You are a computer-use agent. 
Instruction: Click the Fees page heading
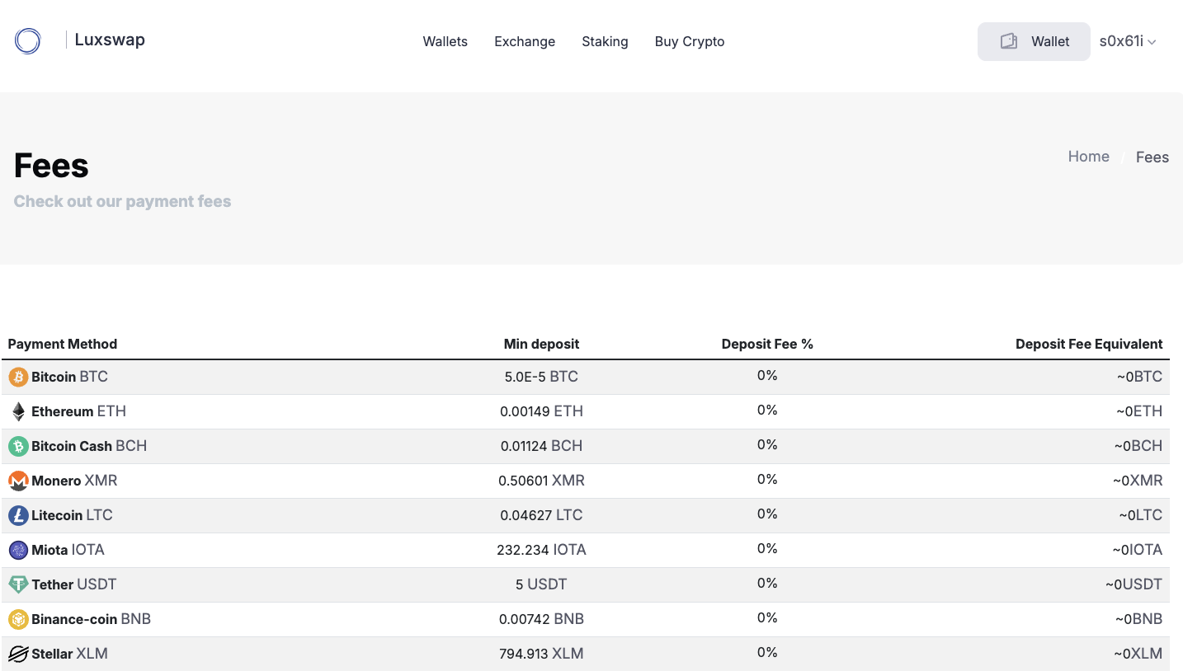(51, 166)
